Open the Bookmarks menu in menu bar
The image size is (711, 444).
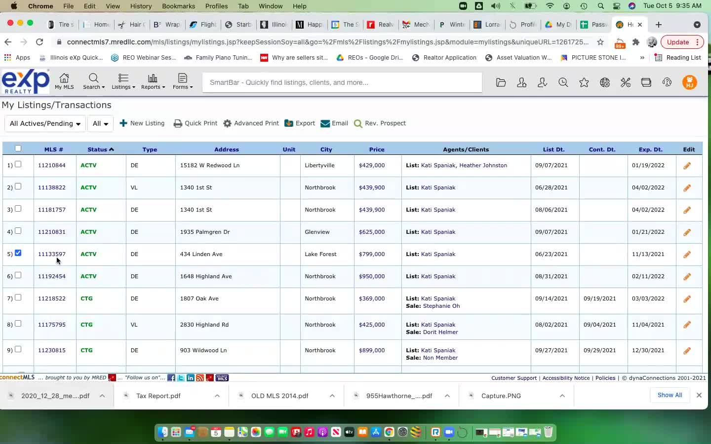pos(178,6)
